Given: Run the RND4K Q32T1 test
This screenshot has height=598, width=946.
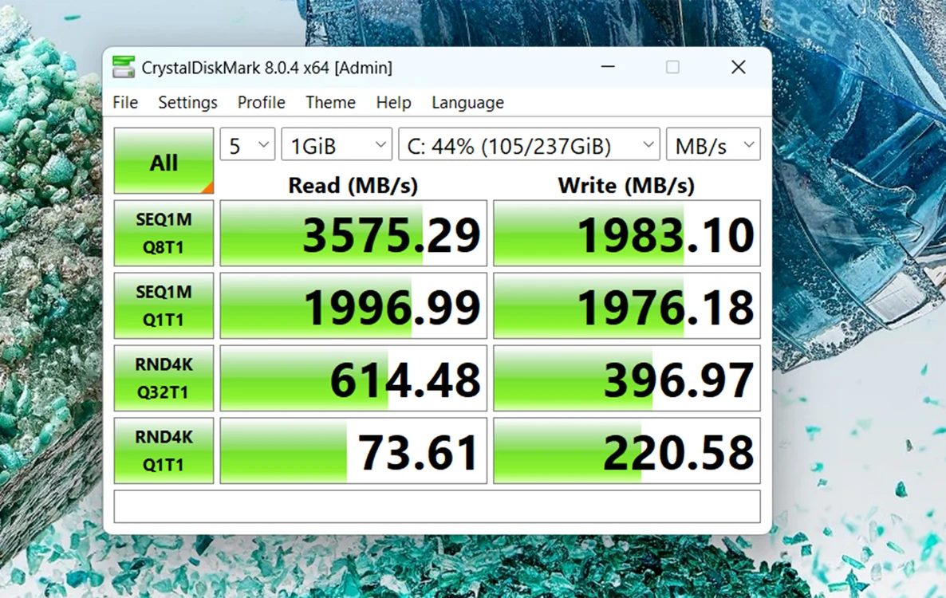Looking at the screenshot, I should click(x=164, y=378).
